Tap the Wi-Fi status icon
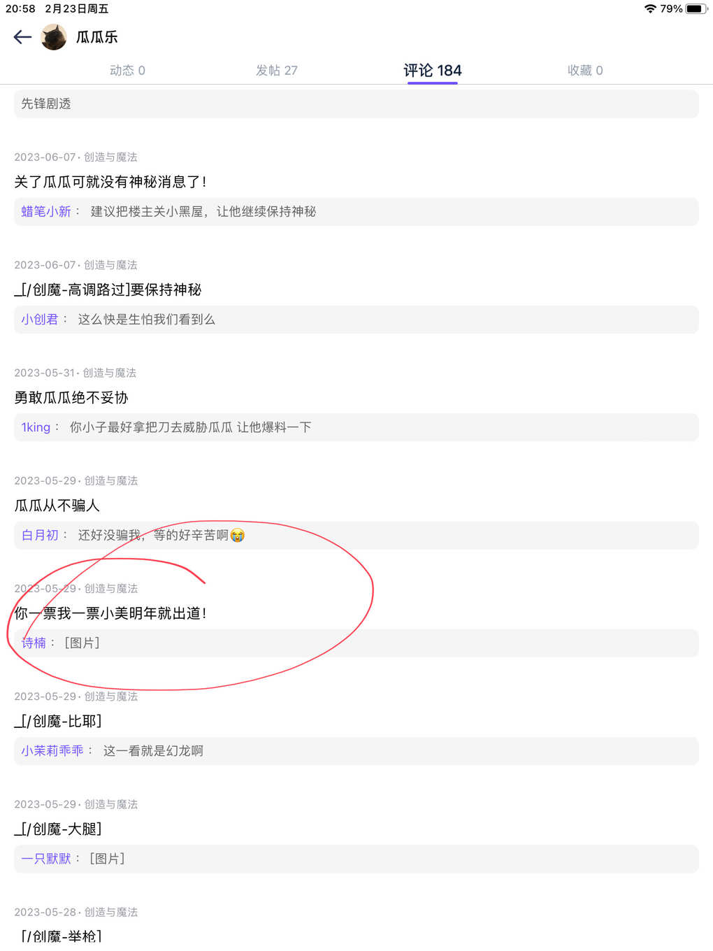713x951 pixels. point(650,8)
